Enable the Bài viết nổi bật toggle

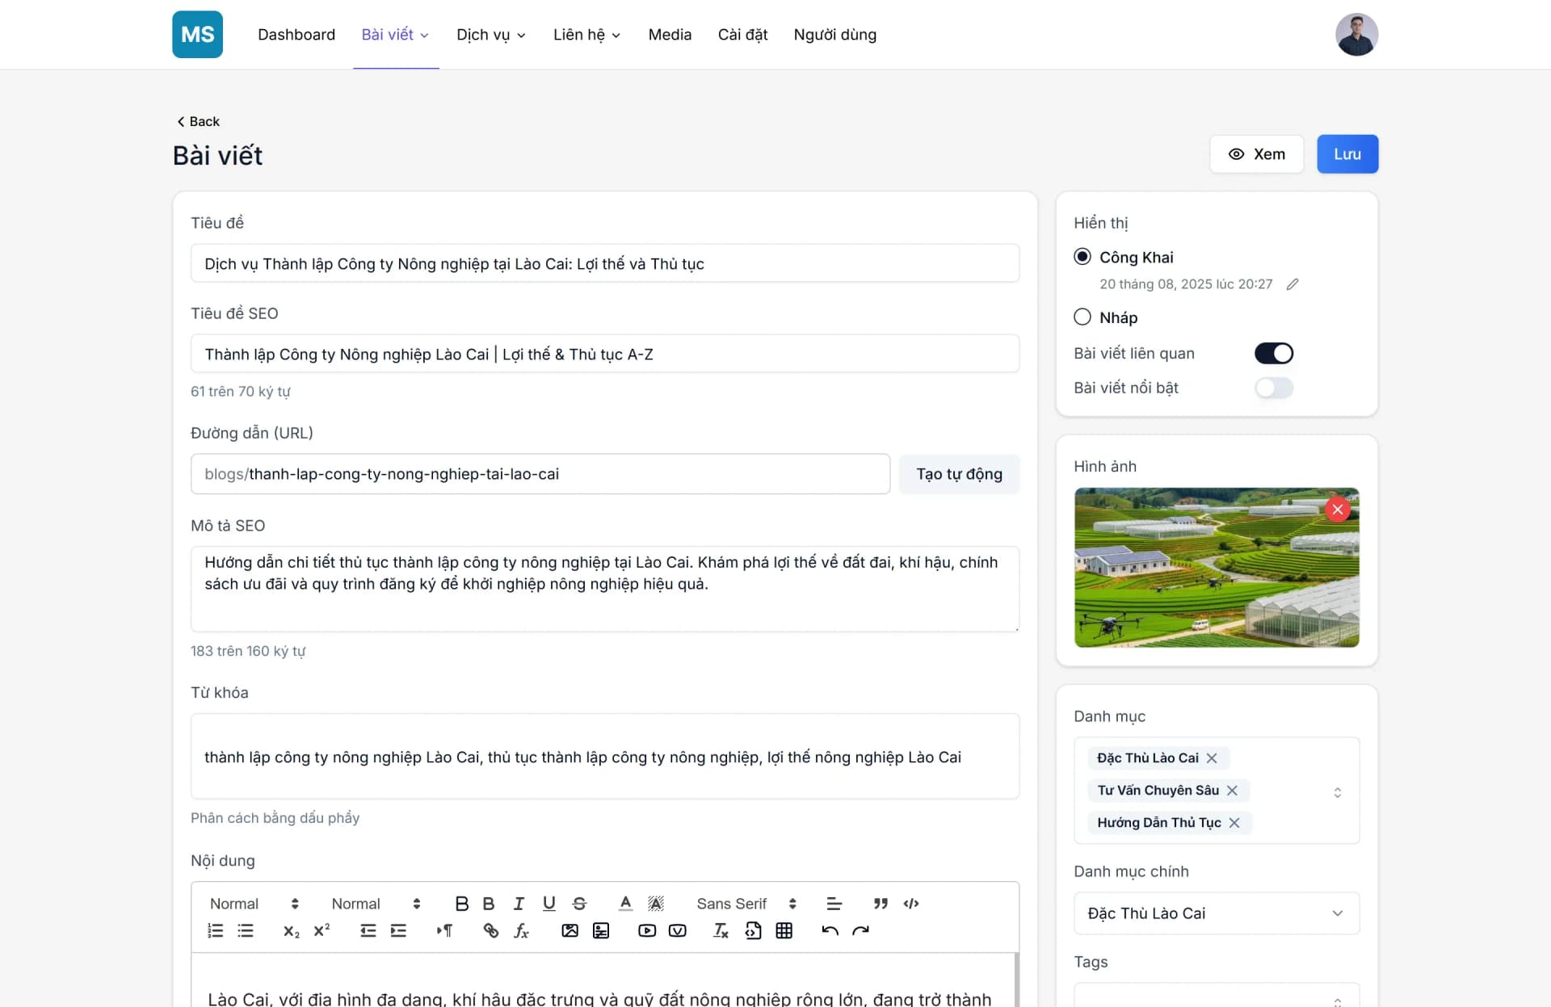click(x=1274, y=388)
